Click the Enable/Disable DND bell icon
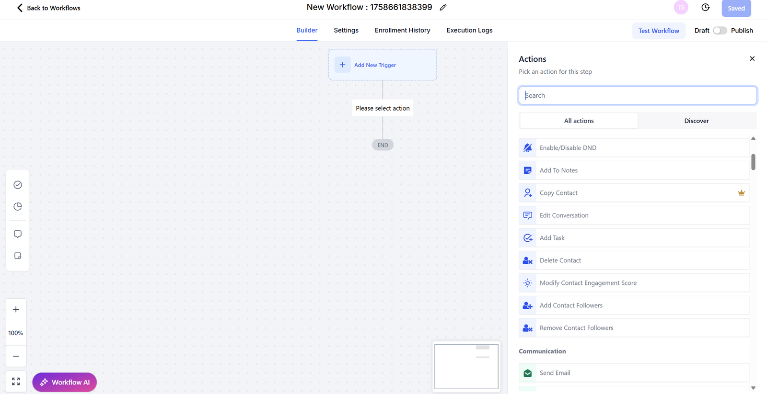 pyautogui.click(x=528, y=148)
